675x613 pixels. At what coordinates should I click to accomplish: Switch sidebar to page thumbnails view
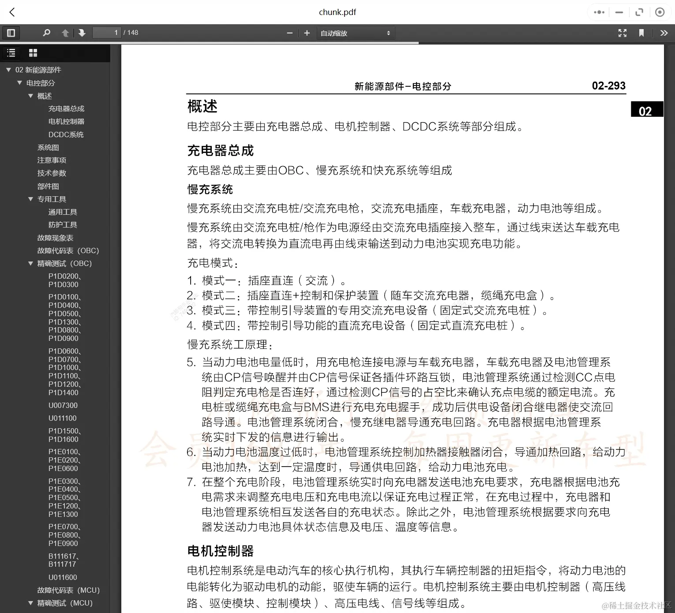[x=33, y=52]
